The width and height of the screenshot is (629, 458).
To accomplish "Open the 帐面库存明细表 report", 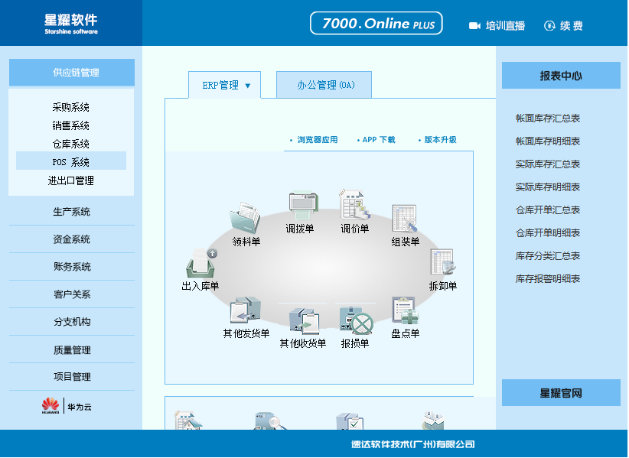I will [548, 141].
